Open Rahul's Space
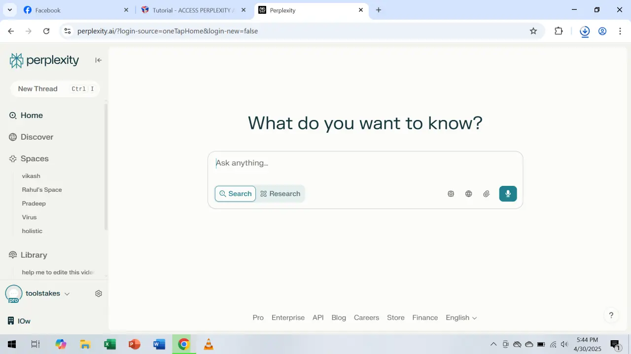 [x=42, y=190]
